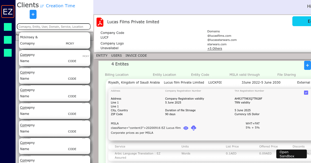Screen dimensions: 311x163
Task: Click the List Price column header
Action: click(232, 147)
